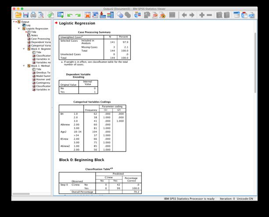This screenshot has height=217, width=269.
Task: Click the Classification Table title in output
Action: tap(99, 169)
